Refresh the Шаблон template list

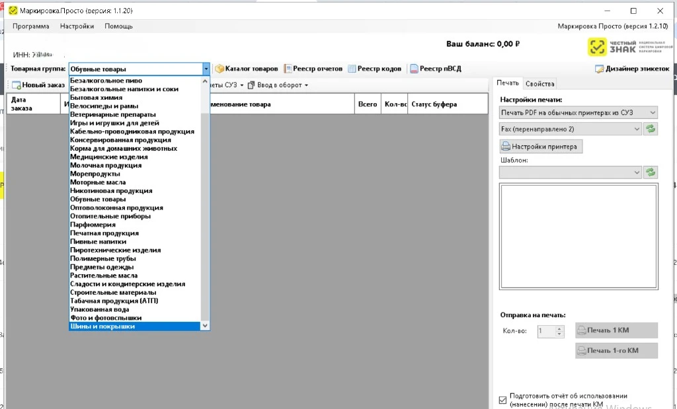pyautogui.click(x=651, y=172)
